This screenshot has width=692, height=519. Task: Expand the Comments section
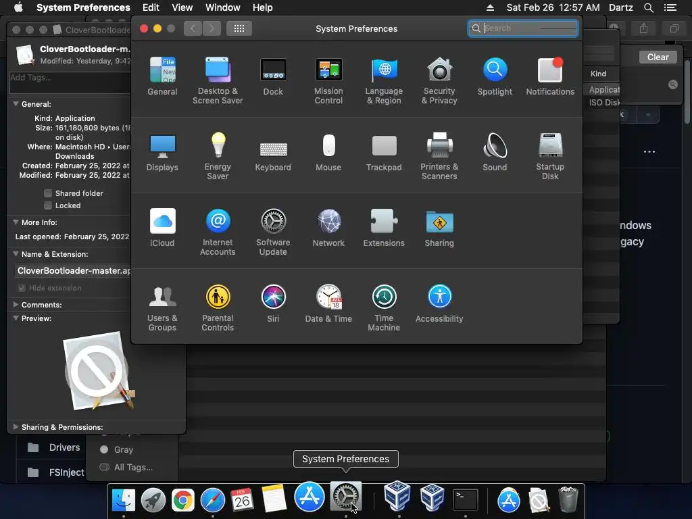(16, 305)
